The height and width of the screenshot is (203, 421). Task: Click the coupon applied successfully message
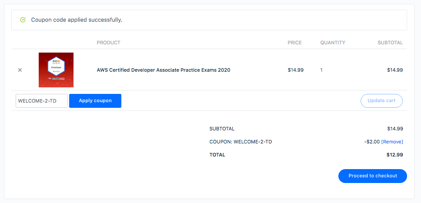coord(77,20)
